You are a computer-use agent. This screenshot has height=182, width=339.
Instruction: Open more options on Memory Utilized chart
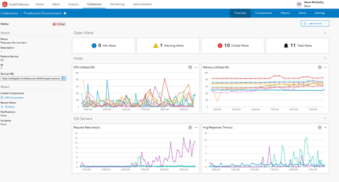(x=325, y=67)
